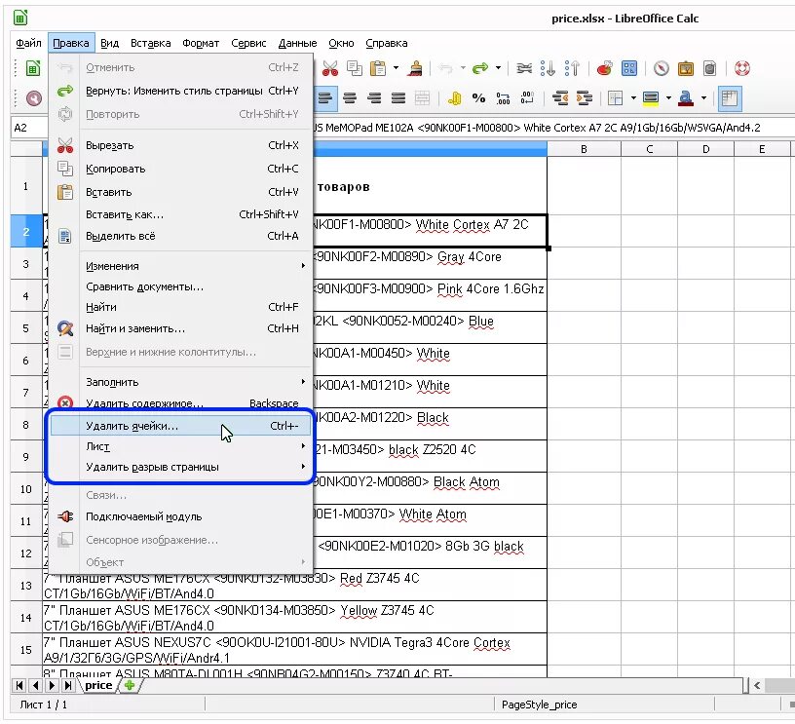The width and height of the screenshot is (795, 724).
Task: Click the LibreOffice Calc title bar document icon
Action: tap(20, 19)
